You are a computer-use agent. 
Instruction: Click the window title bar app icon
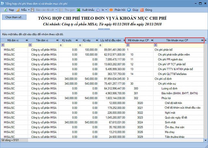coord(2,4)
